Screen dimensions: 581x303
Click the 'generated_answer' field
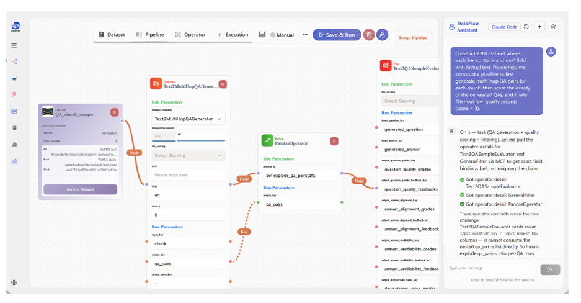(410, 150)
